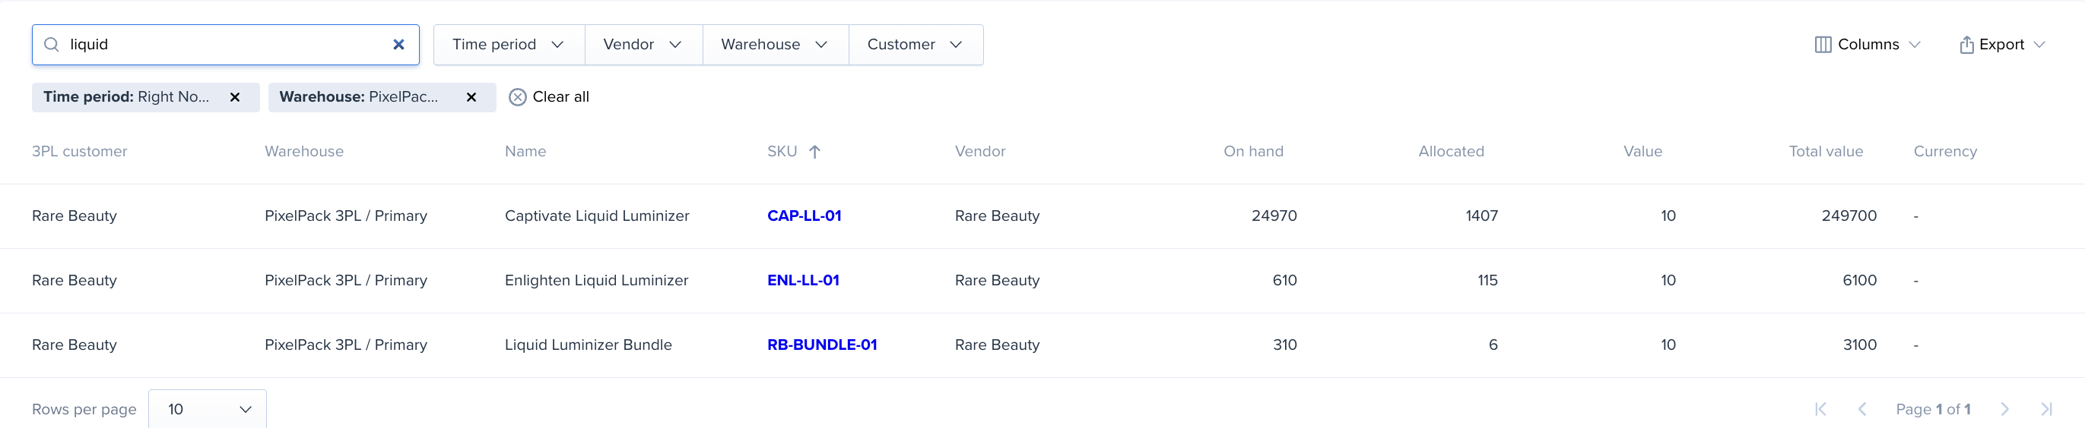
Task: Click the Export share icon
Action: (x=1967, y=45)
